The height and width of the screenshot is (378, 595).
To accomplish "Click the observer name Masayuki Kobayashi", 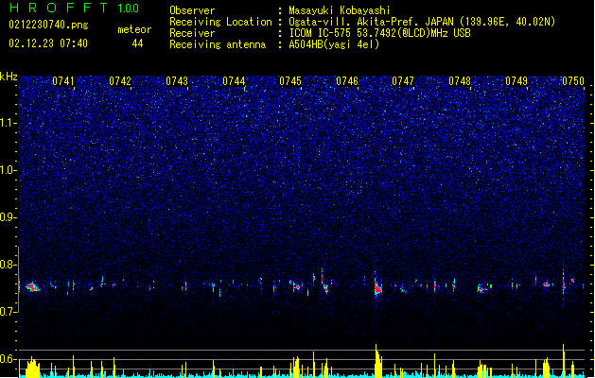I will [340, 10].
